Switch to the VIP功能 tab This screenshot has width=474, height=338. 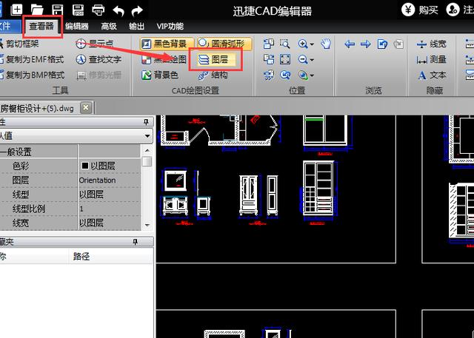click(x=170, y=27)
